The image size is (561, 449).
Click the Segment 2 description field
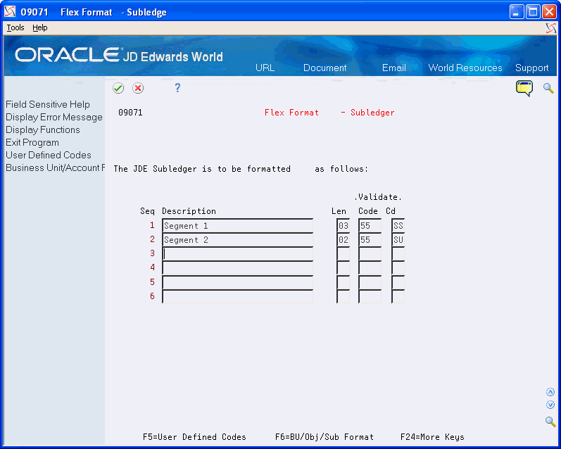[x=238, y=240]
